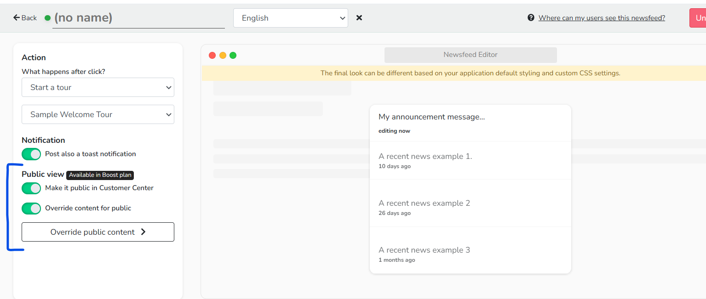Viewport: 706px width, 299px height.
Task: Open the English language dropdown
Action: point(290,18)
